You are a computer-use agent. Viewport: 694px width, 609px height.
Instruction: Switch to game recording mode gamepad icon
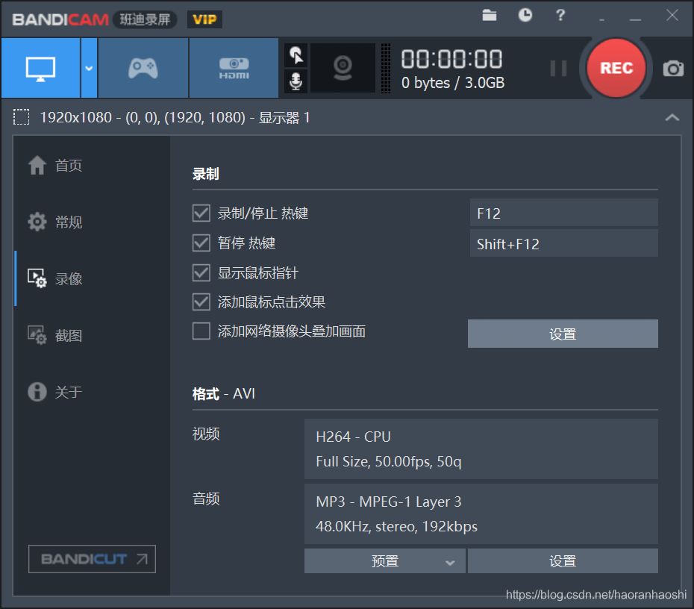143,68
